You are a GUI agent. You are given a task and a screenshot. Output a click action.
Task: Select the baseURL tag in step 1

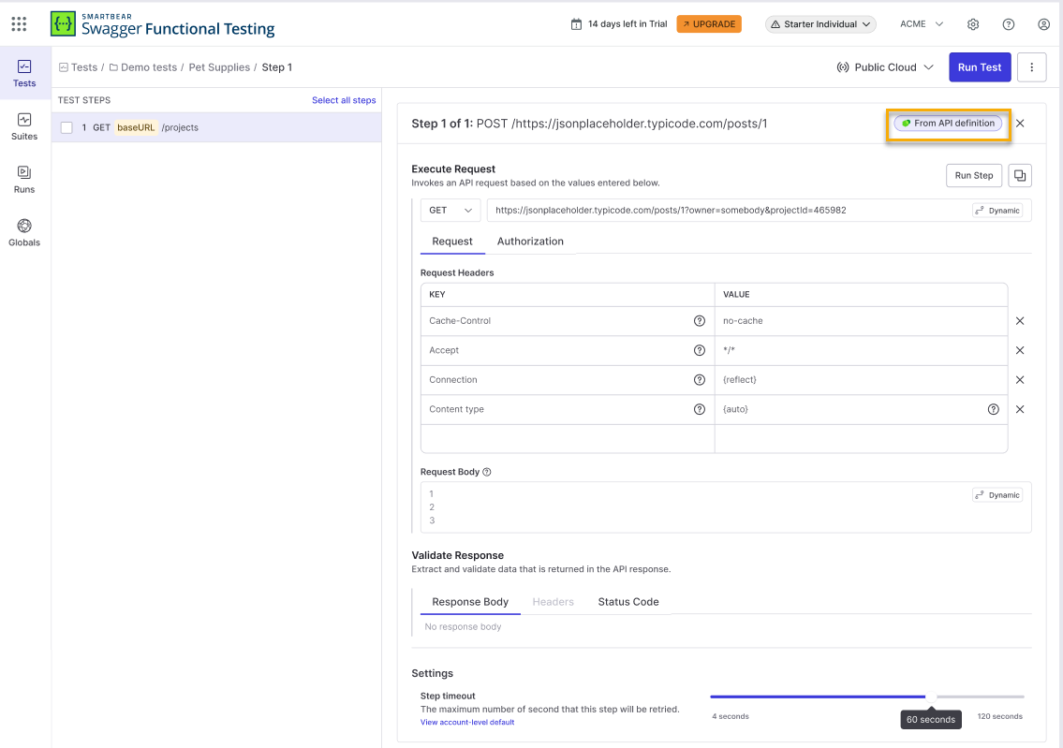point(136,127)
